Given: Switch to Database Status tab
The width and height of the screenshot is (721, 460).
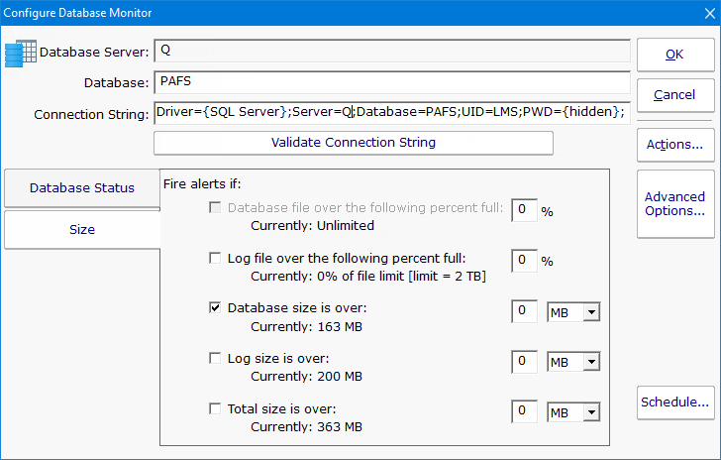Looking at the screenshot, I should tap(82, 188).
